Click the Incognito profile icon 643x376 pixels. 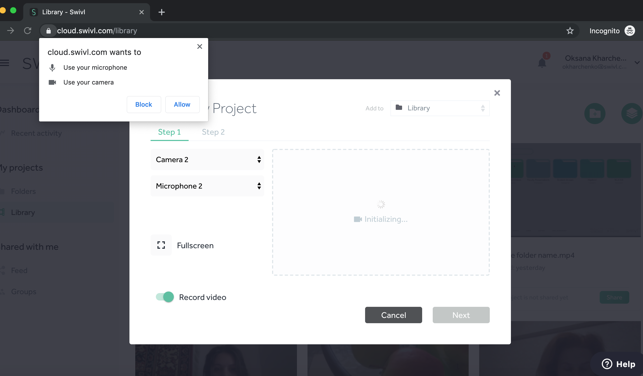(630, 31)
